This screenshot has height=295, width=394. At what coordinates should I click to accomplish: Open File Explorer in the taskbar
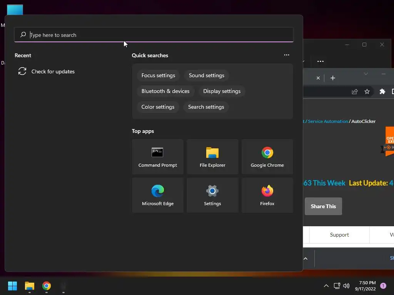[x=29, y=286]
